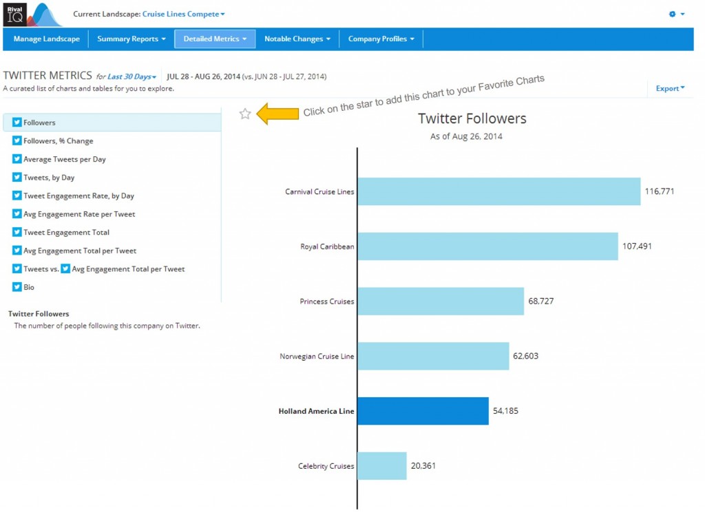Open the Export dropdown
The height and width of the screenshot is (517, 705).
(x=670, y=88)
